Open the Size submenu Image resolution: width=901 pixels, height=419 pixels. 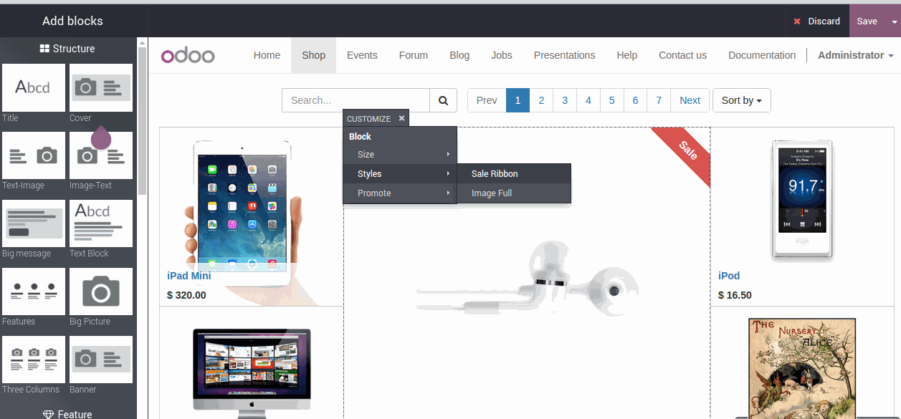(400, 155)
